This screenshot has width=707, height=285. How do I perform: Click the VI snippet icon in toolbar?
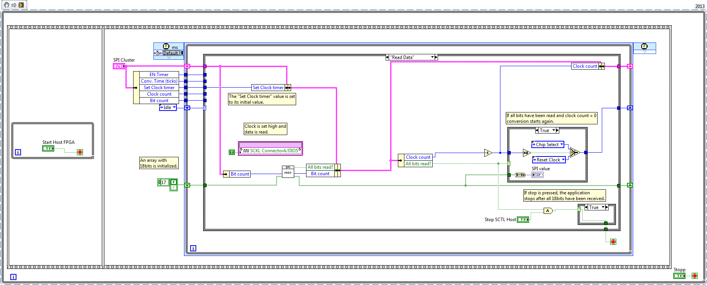(21, 5)
